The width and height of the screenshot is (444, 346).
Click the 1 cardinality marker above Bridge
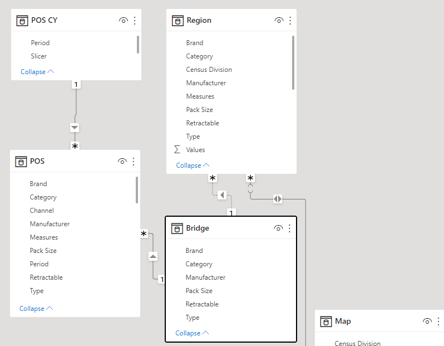(x=231, y=213)
